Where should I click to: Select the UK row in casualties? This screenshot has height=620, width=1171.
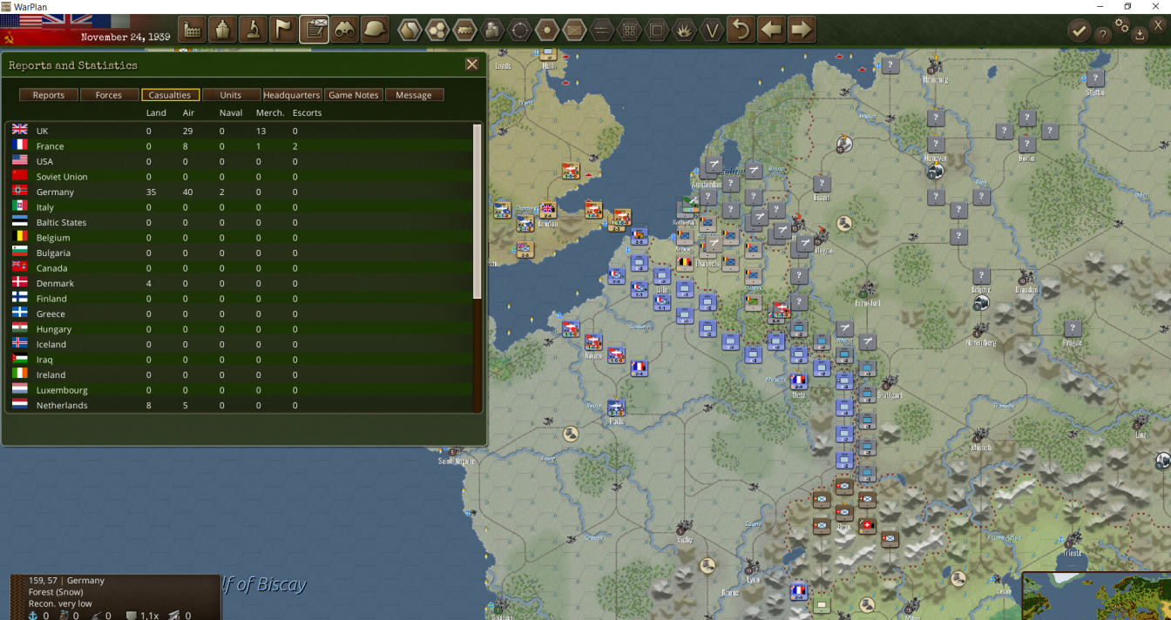coord(240,131)
